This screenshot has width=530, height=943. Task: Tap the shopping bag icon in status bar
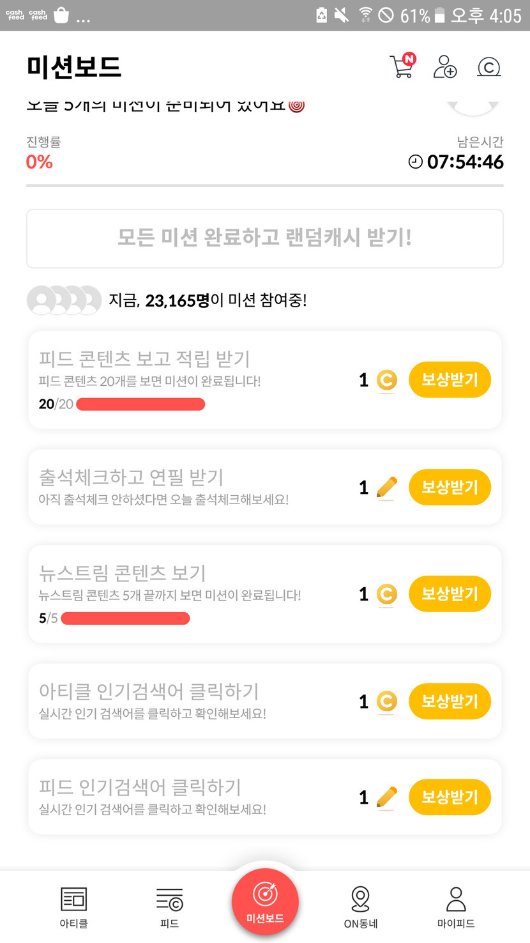61,15
